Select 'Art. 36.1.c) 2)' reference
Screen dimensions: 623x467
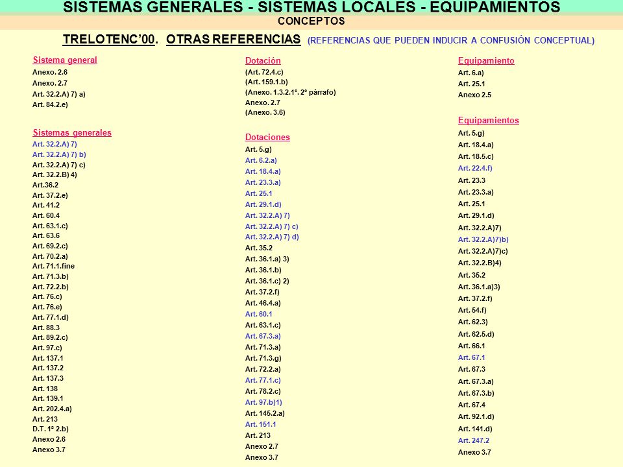coord(267,281)
